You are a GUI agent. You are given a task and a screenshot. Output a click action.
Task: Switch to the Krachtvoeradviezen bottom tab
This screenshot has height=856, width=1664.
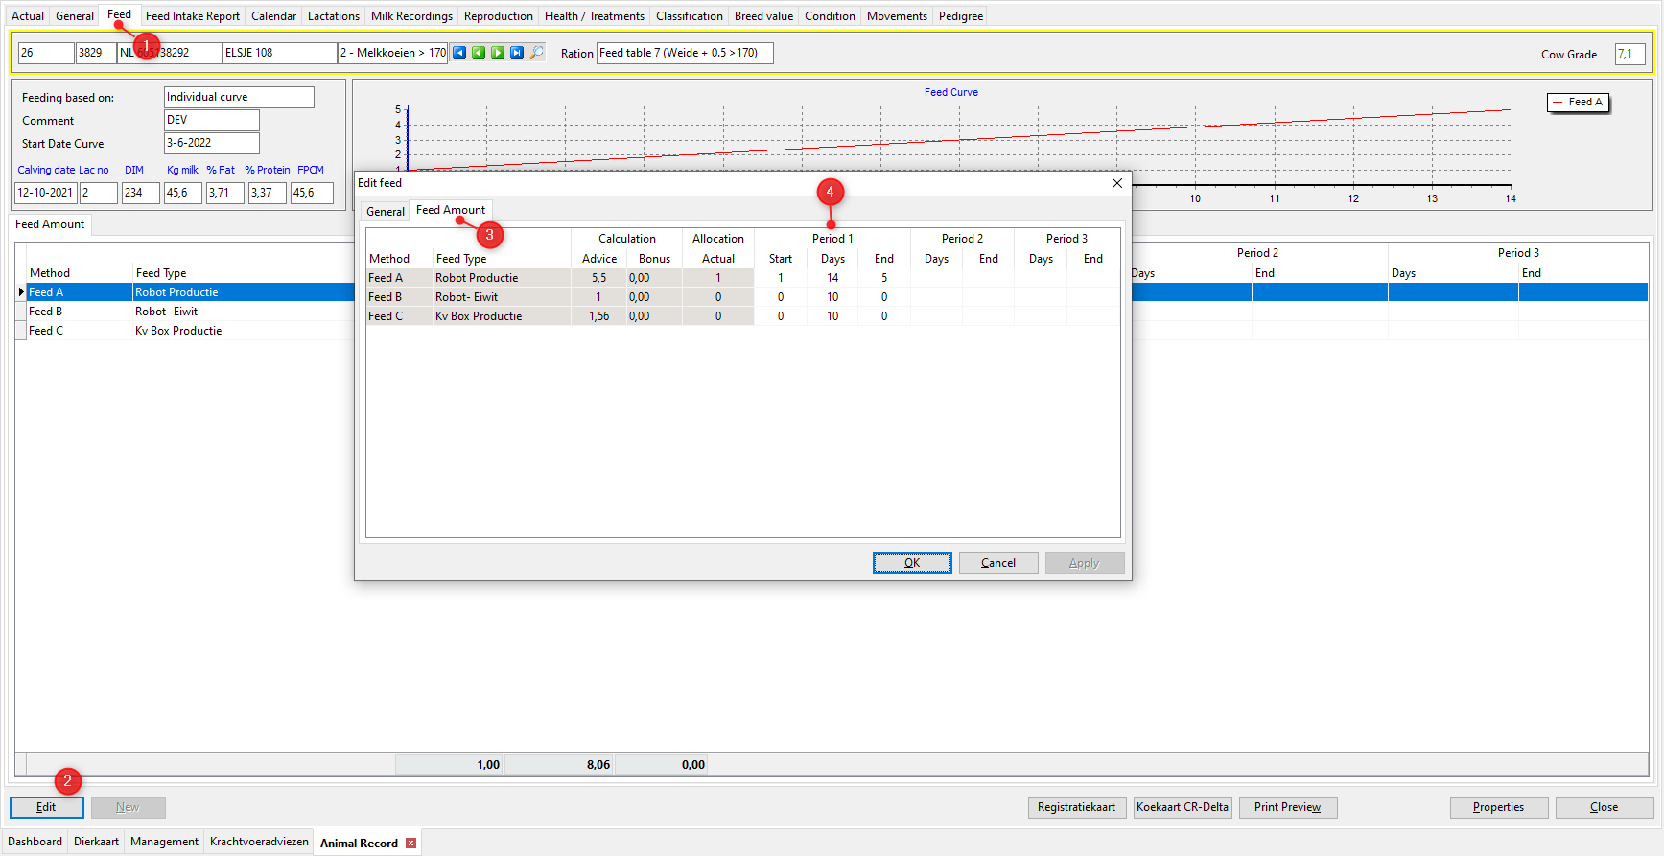[x=259, y=842]
